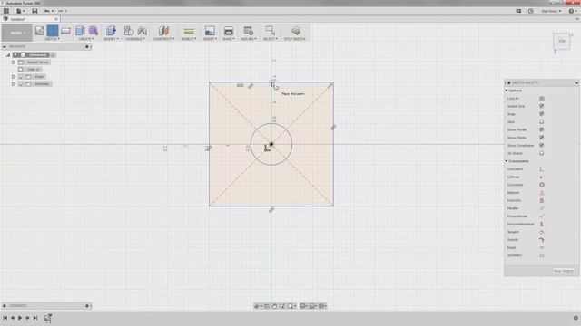581x326 pixels.
Task: Click the Undo arrow
Action: click(x=47, y=11)
